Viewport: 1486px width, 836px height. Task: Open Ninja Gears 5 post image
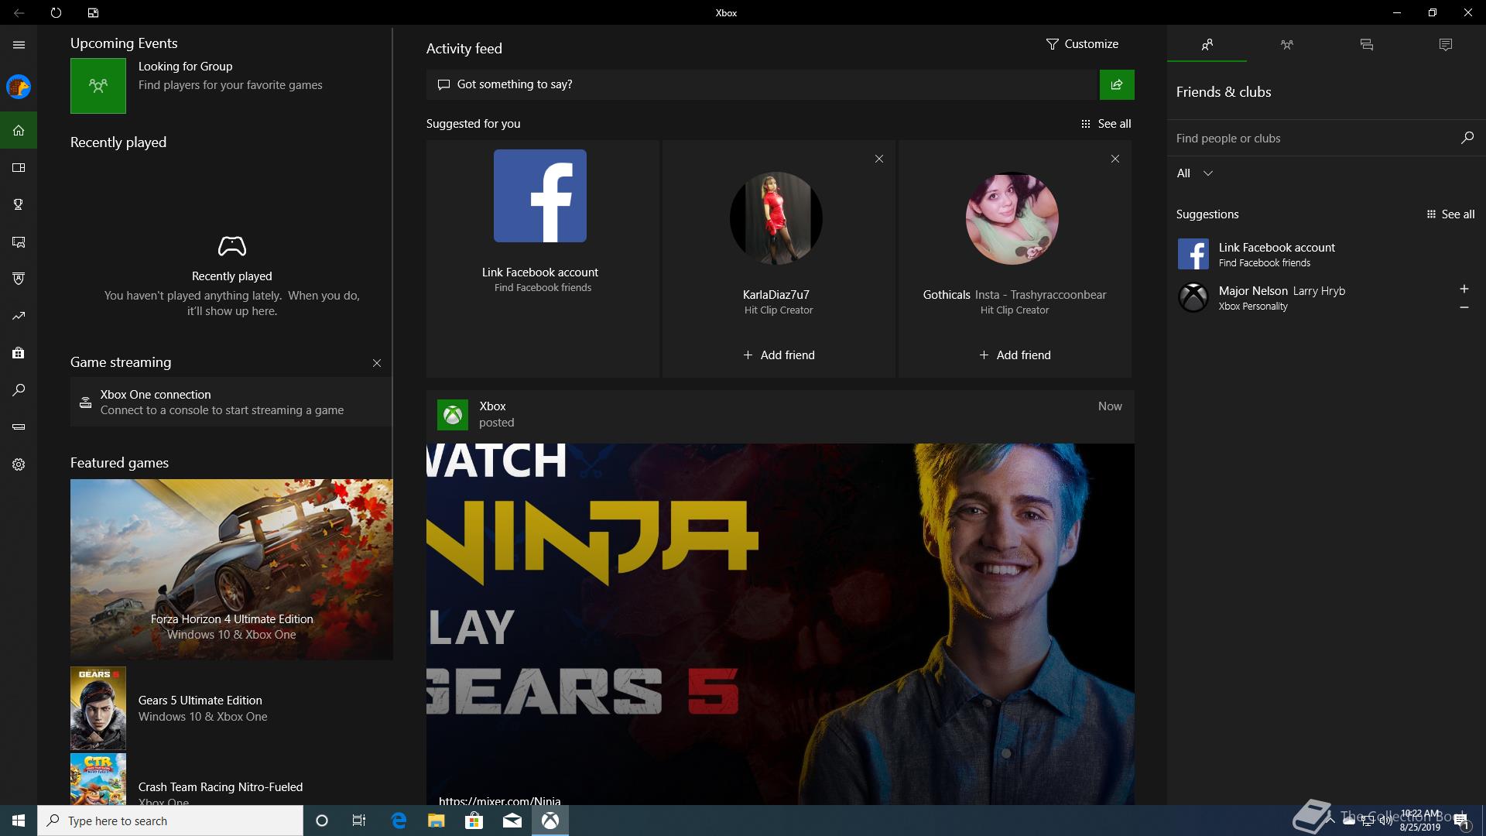[780, 624]
